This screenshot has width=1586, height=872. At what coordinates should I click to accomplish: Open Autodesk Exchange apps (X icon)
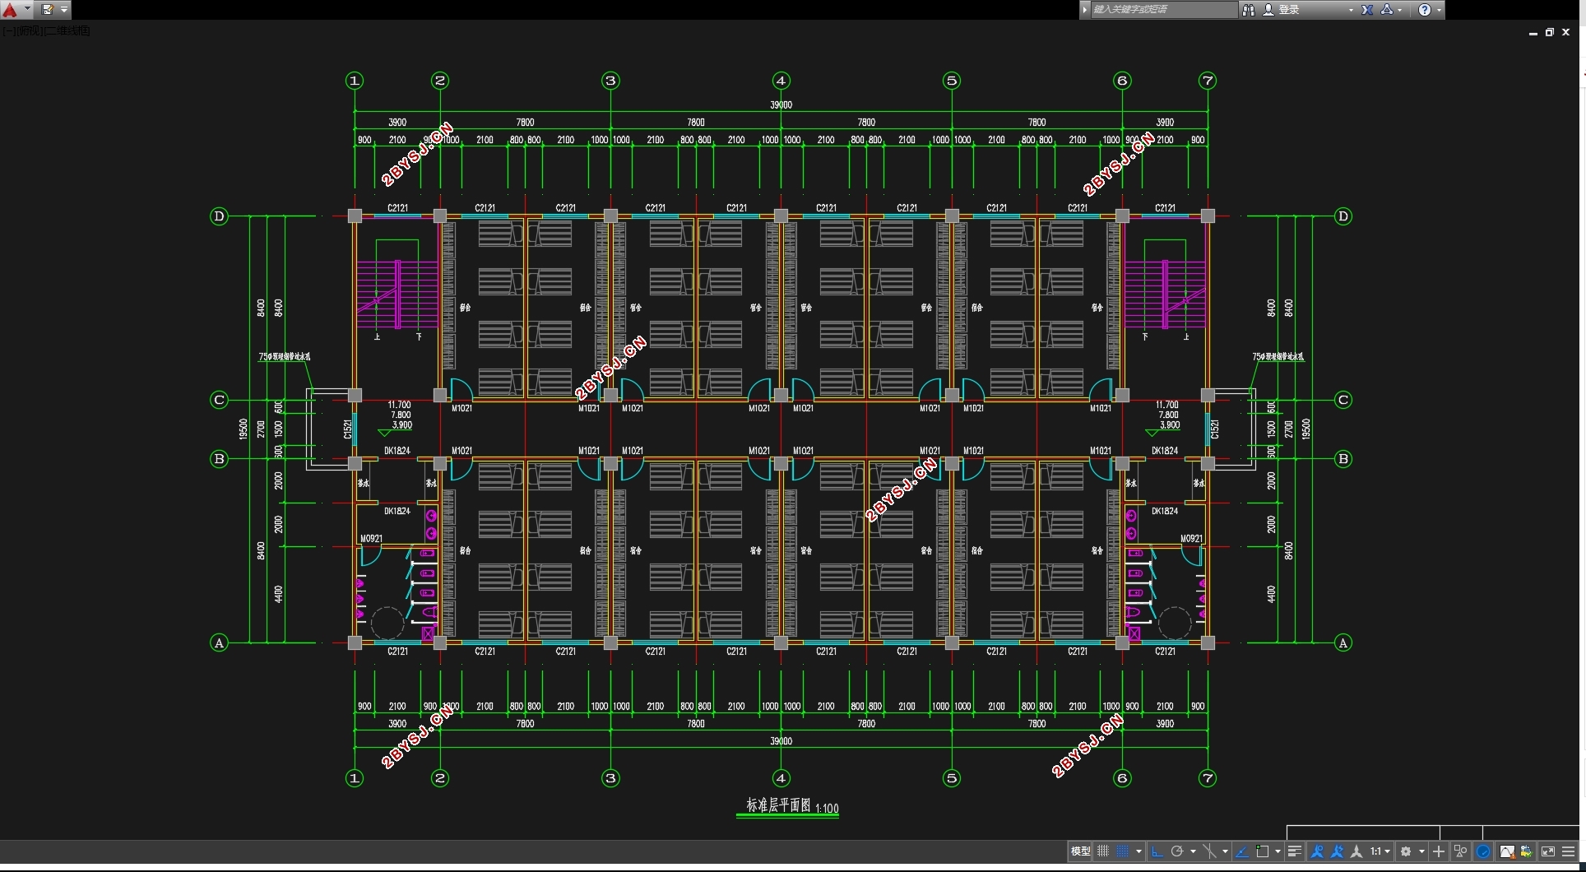[x=1367, y=10]
